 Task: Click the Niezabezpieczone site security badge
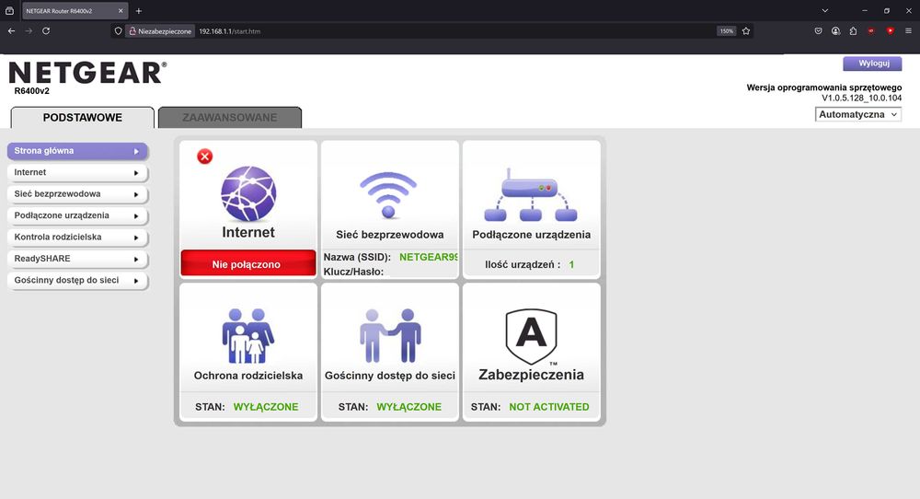pyautogui.click(x=161, y=31)
